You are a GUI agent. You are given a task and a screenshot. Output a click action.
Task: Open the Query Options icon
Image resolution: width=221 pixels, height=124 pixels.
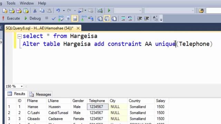68,18
